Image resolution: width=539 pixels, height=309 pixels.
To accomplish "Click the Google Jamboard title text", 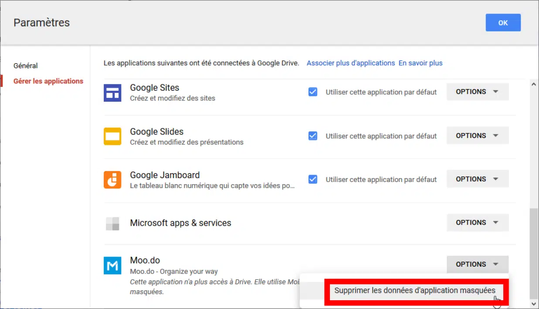I will 165,175.
